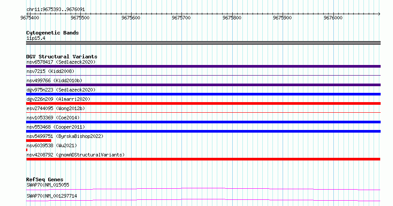The image size is (393, 206).
Task: Click the blue bar for dgv975n223
Action: point(203,94)
